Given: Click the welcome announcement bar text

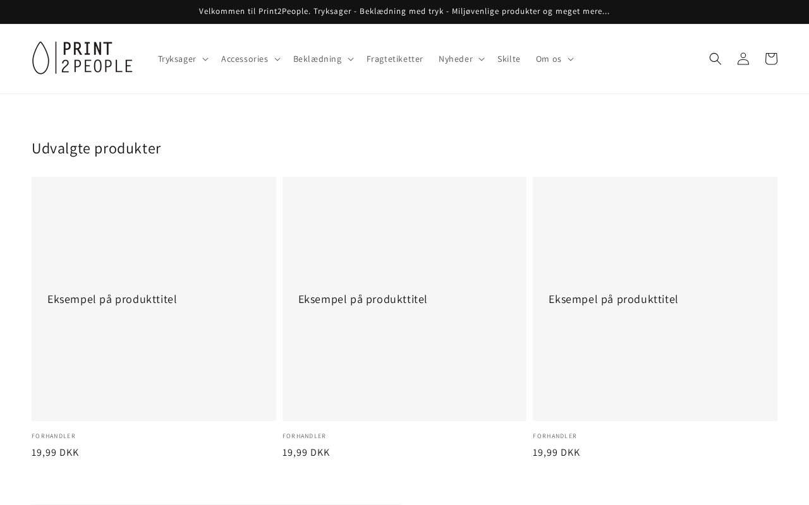Looking at the screenshot, I should click(x=404, y=11).
